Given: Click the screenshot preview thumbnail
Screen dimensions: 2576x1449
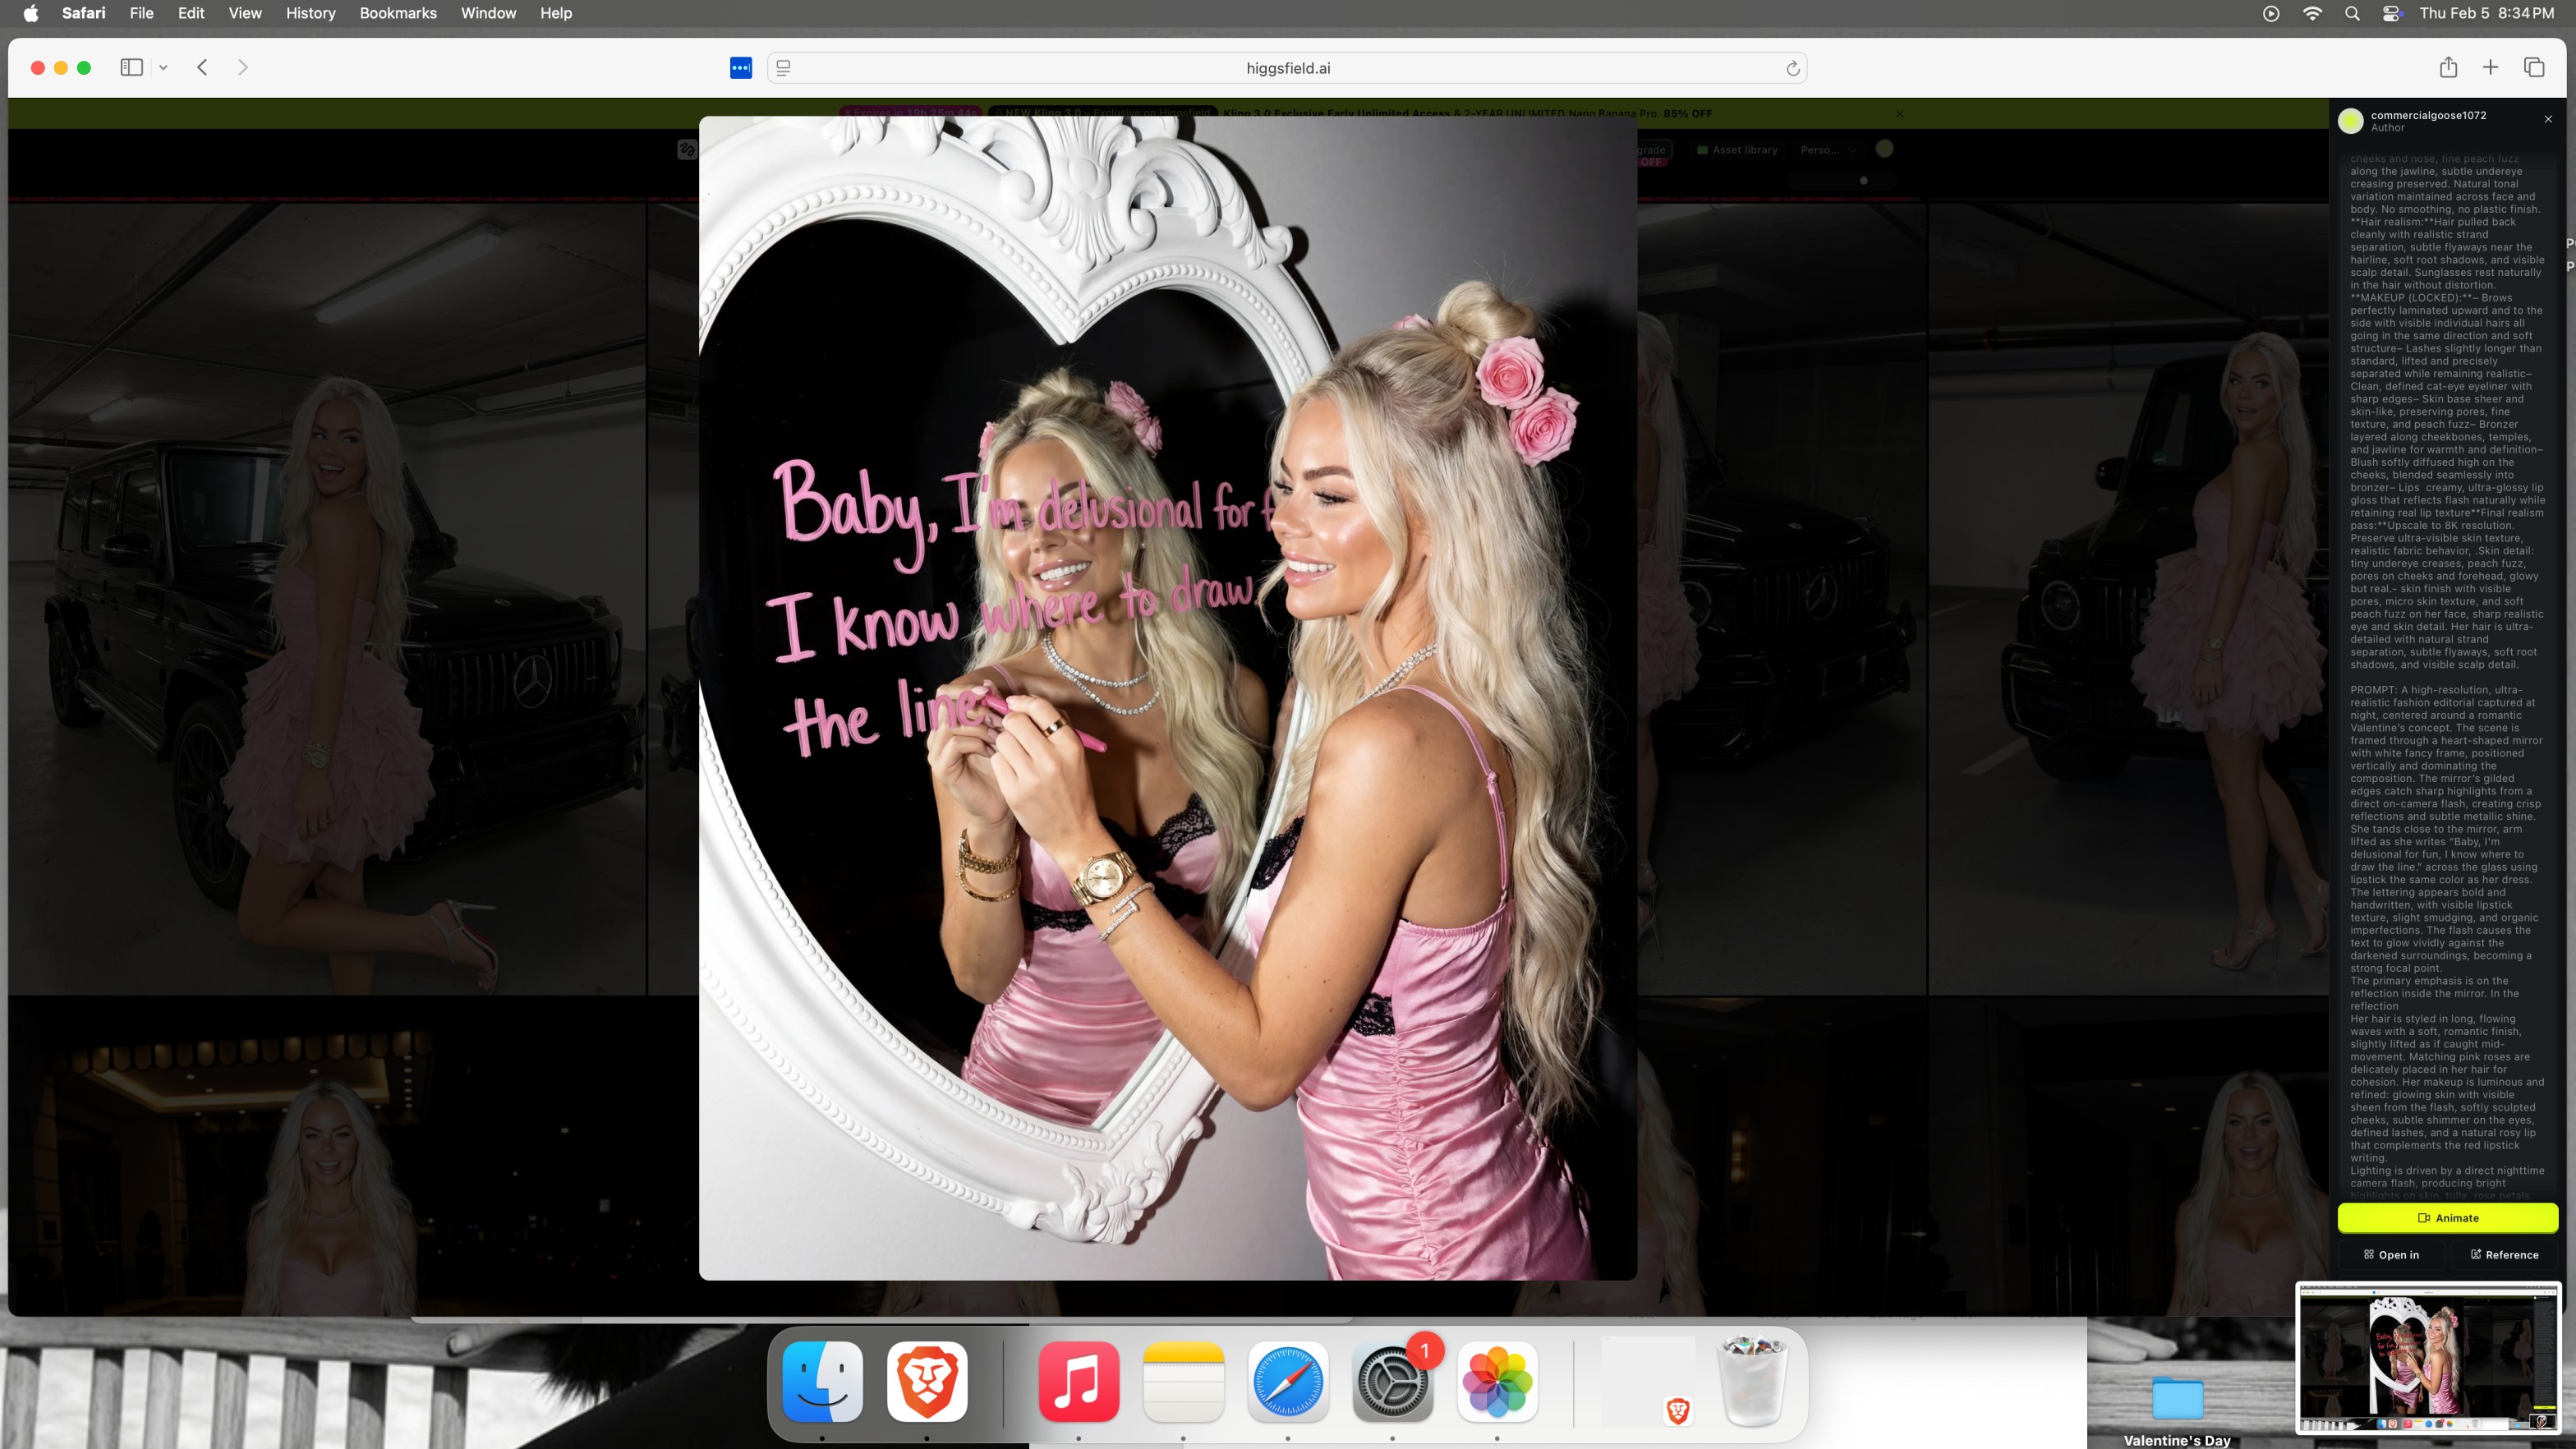Looking at the screenshot, I should click(x=2427, y=1358).
